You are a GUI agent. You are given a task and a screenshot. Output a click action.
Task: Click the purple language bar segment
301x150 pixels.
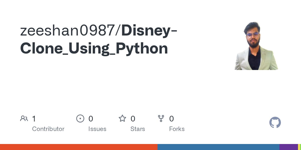tap(289, 147)
